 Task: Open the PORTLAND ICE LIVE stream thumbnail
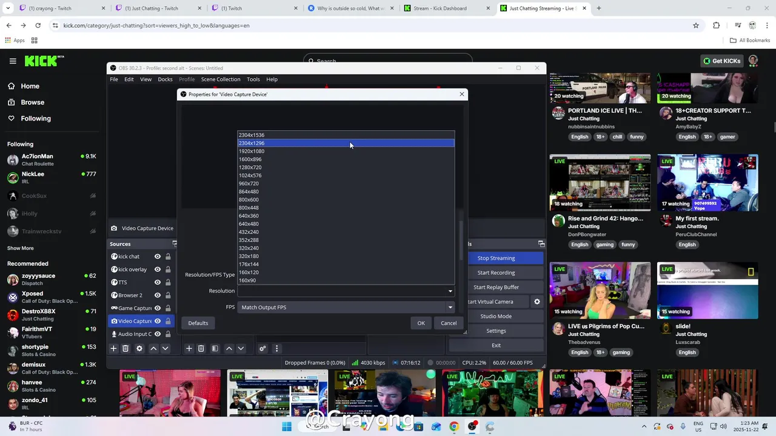[600, 88]
